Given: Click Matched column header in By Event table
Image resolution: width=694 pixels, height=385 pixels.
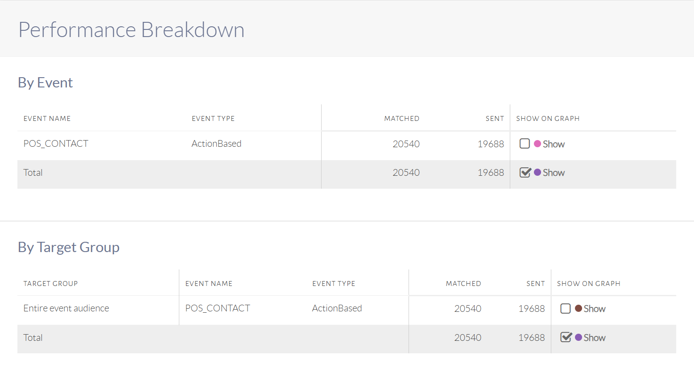Looking at the screenshot, I should (x=401, y=119).
